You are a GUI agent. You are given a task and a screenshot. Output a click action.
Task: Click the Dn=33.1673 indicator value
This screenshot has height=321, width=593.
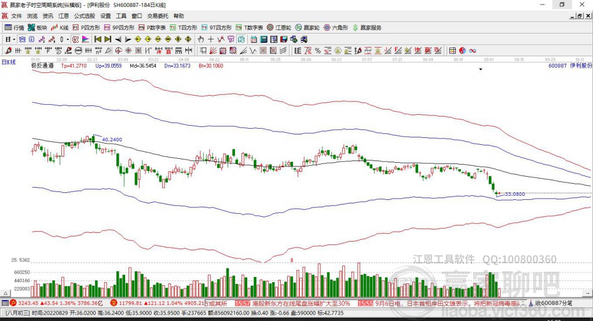[177, 65]
